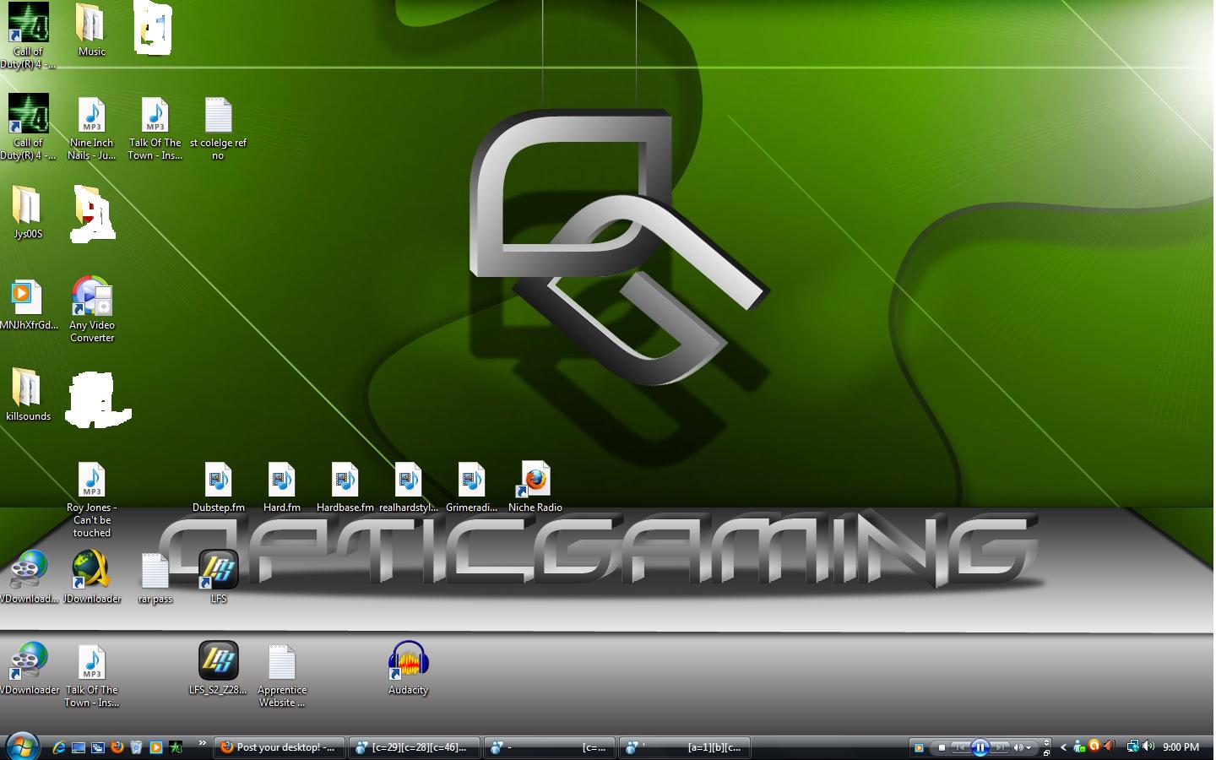1216x760 pixels.
Task: Select the Grimeradi... playlist file
Action: click(x=471, y=487)
